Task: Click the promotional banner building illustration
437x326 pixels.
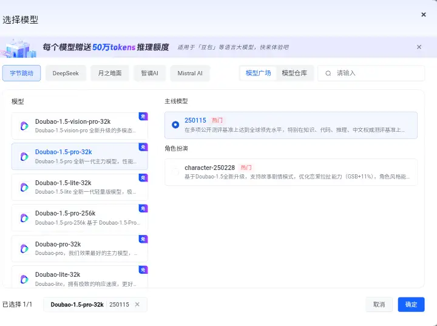Action: pyautogui.click(x=19, y=49)
